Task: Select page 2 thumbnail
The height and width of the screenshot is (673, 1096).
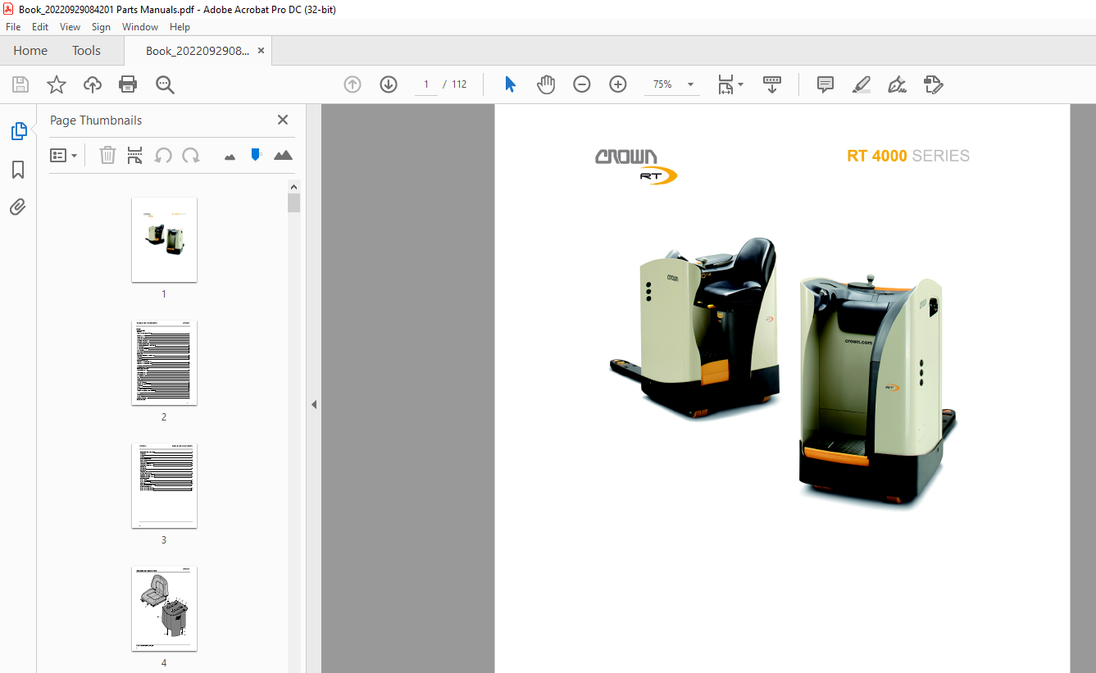Action: click(x=164, y=362)
